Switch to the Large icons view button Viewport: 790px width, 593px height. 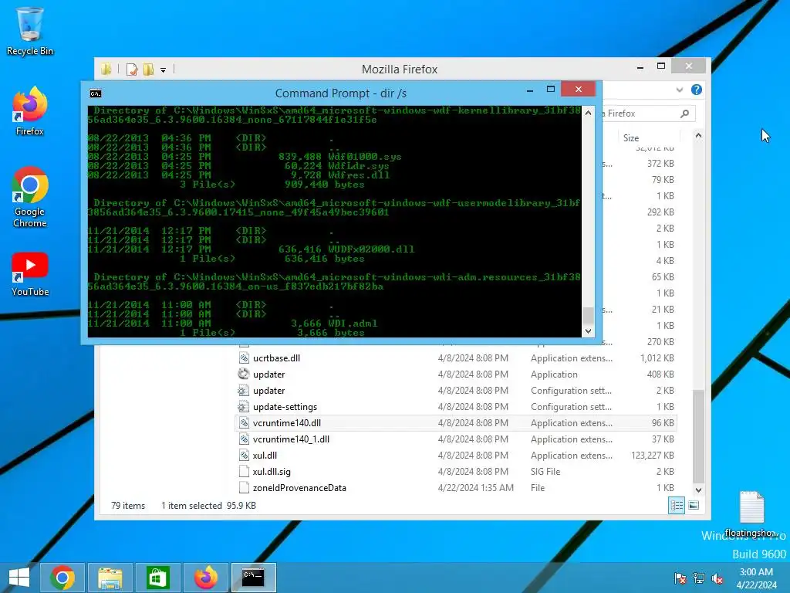pyautogui.click(x=694, y=505)
